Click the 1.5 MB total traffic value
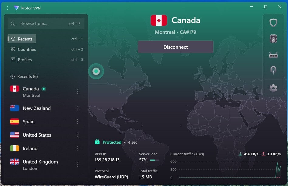This screenshot has width=288, height=186. 145,177
